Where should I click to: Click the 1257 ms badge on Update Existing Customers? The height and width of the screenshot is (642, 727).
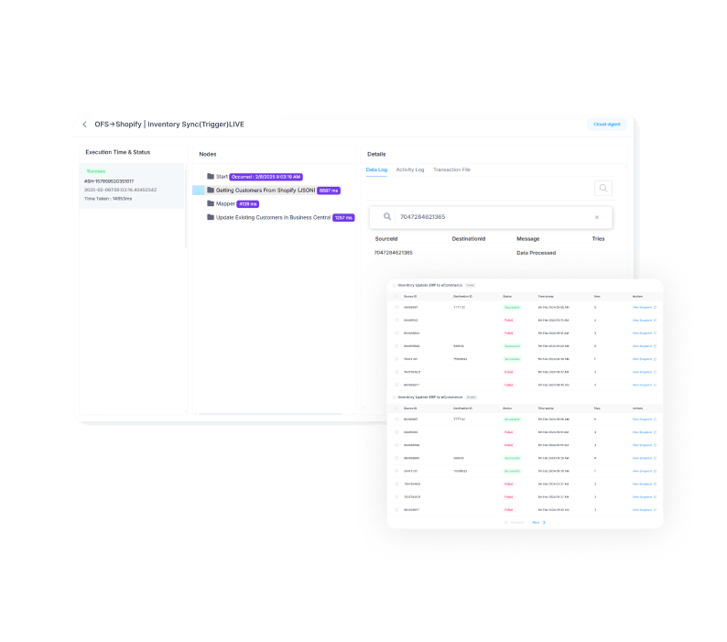click(343, 218)
